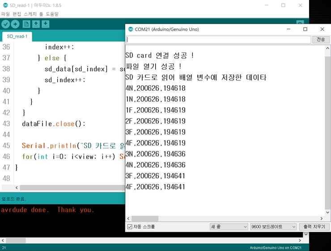Toggle the 자동 스크롤 checkbox
This screenshot has width=331, height=251.
click(x=130, y=227)
